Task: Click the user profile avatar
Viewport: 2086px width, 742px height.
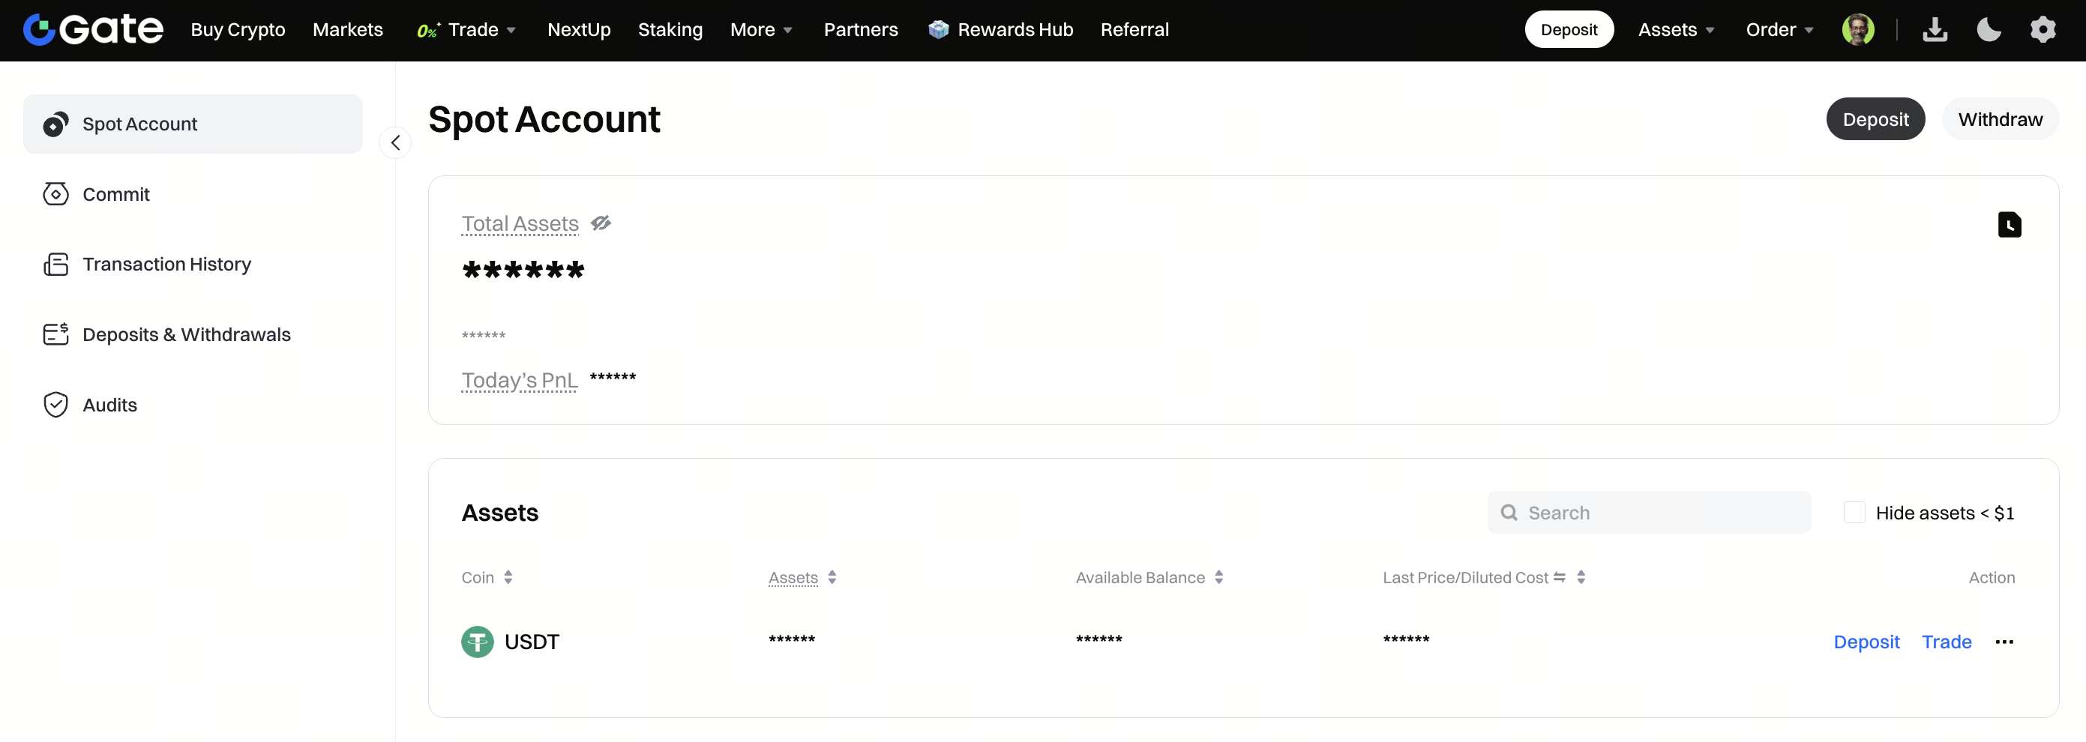Action: [1857, 30]
